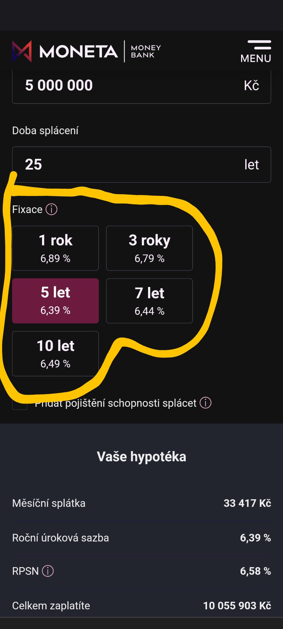This screenshot has width=283, height=629.
Task: Select the 3 roky fixation option
Action: point(149,248)
